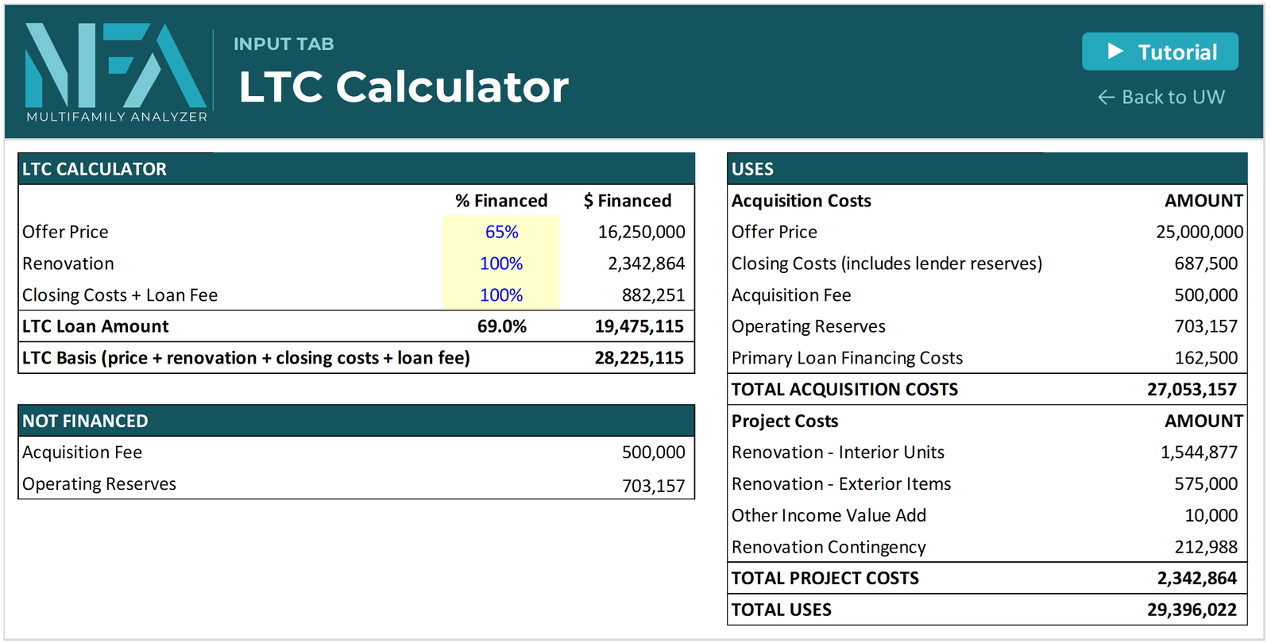Edit Closing Costs + Loan Fee 100% cell
Image resolution: width=1271 pixels, height=643 pixels.
coord(501,295)
